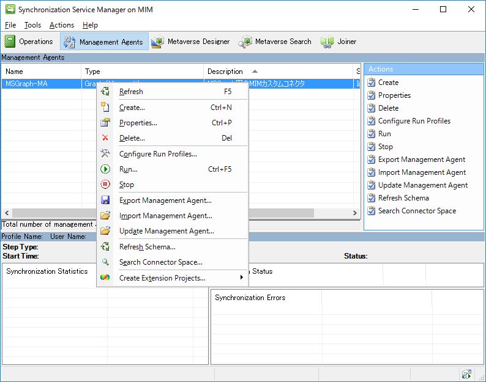Select Refresh Schema in the context menu
Viewport: 486px width, 382px height.
click(x=147, y=247)
